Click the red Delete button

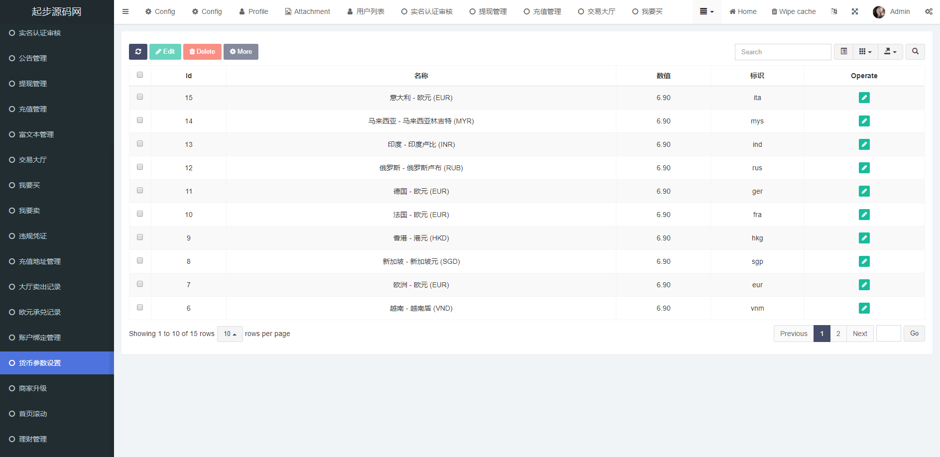[x=202, y=52]
